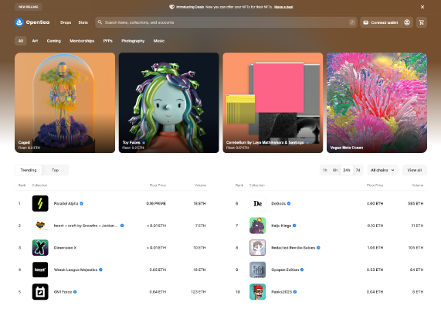Dismiss the announcement banner with X
The height and width of the screenshot is (309, 441).
pos(422,7)
